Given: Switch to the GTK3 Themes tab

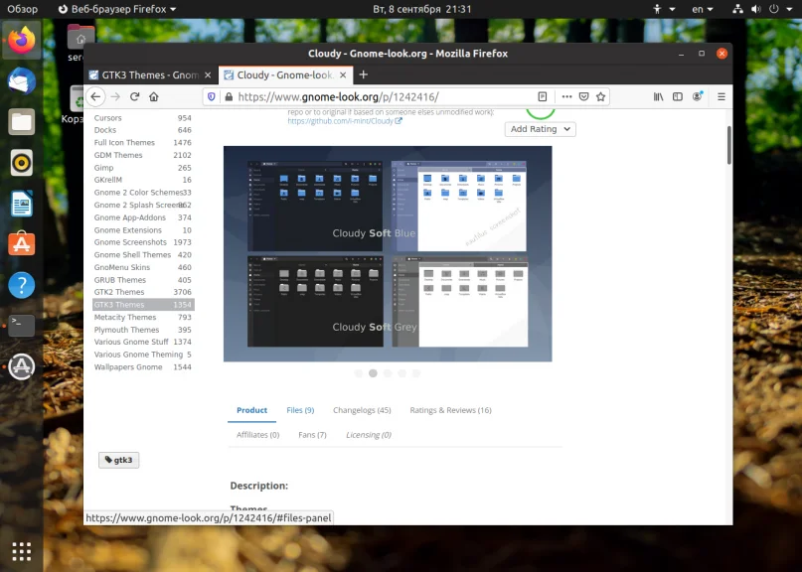Looking at the screenshot, I should 150,75.
